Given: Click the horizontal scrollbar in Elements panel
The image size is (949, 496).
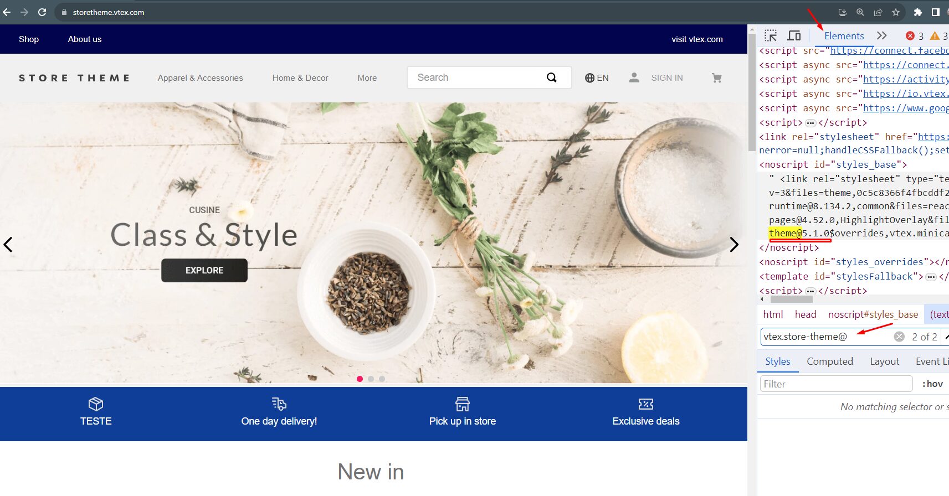Looking at the screenshot, I should [x=791, y=299].
